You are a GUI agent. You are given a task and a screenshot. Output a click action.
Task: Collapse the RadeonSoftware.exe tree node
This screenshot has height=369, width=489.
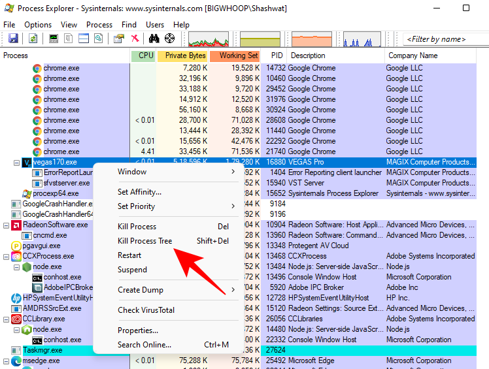click(x=6, y=225)
